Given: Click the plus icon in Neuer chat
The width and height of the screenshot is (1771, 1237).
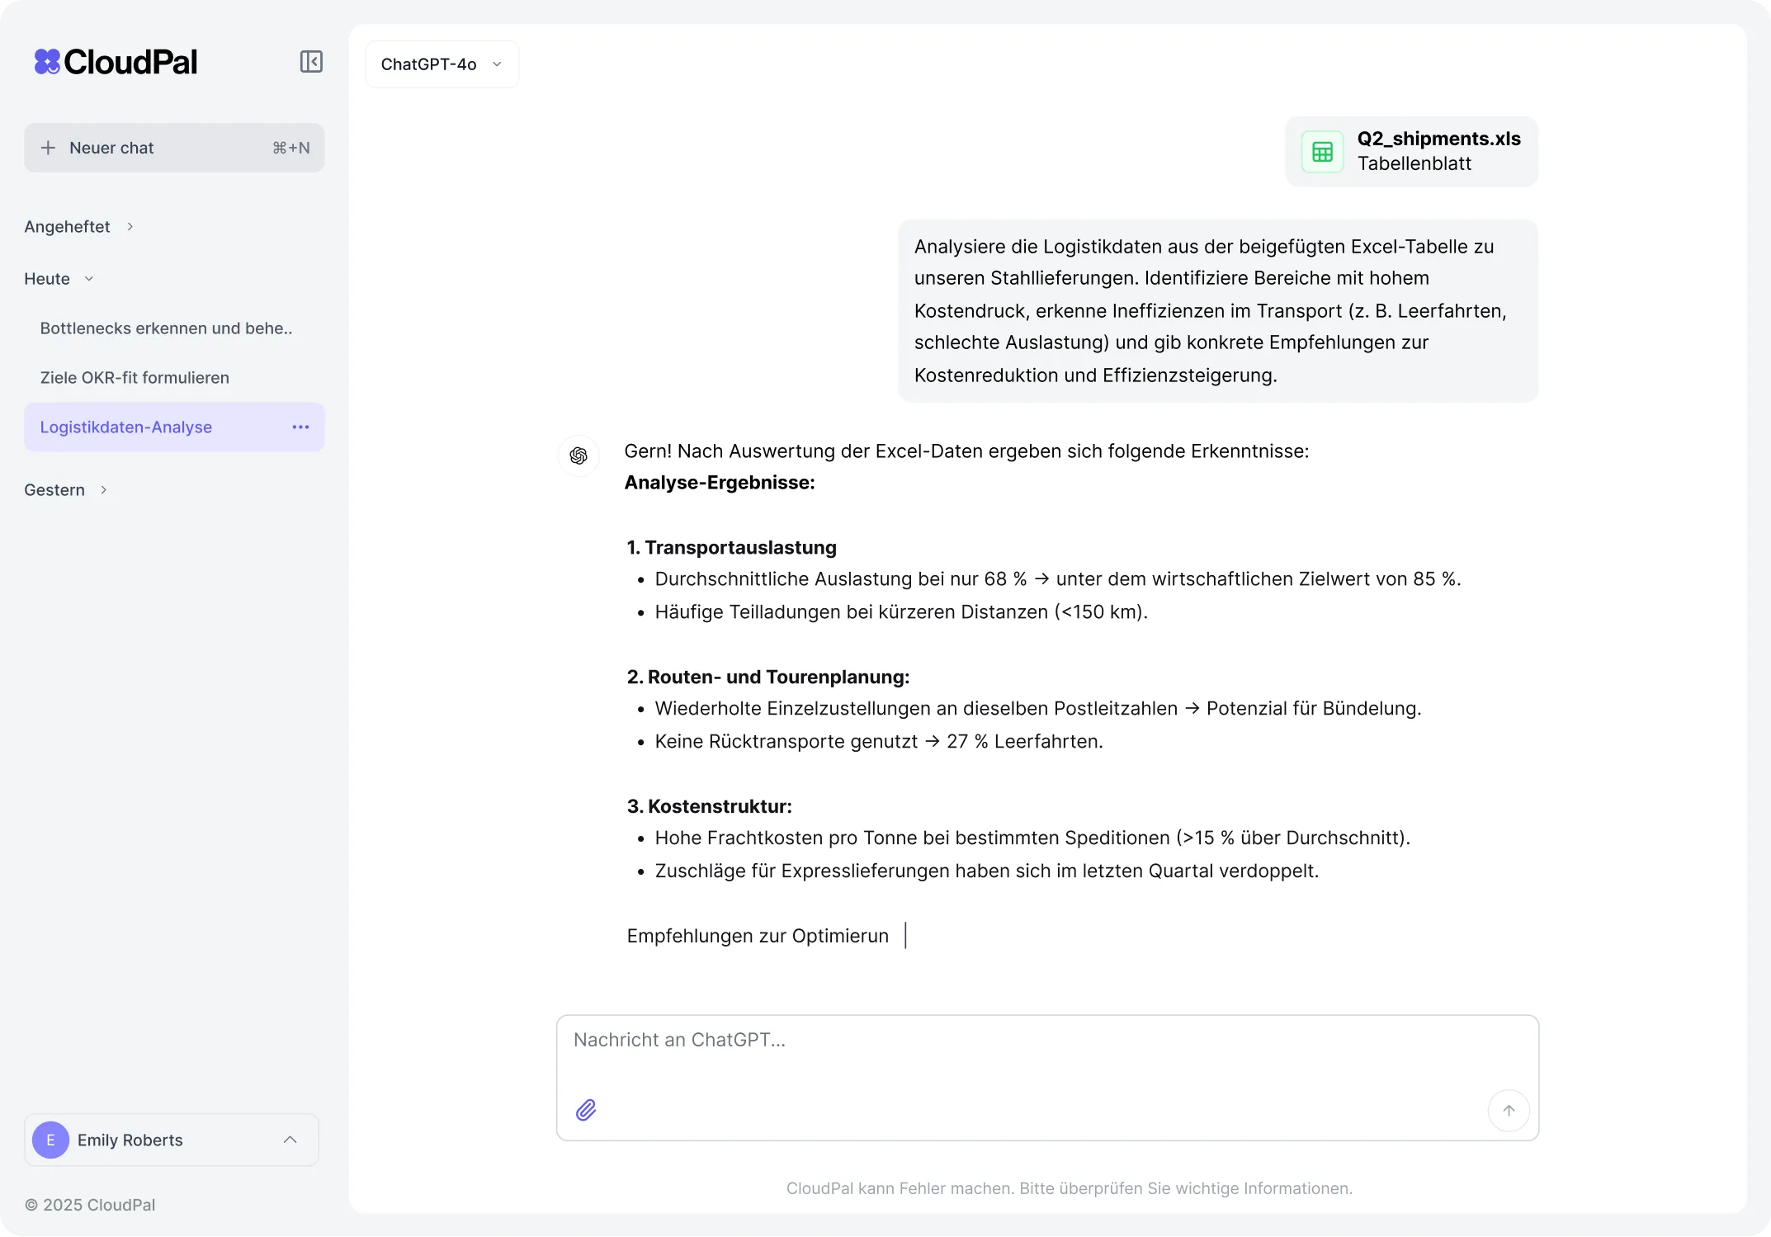Looking at the screenshot, I should [x=49, y=148].
